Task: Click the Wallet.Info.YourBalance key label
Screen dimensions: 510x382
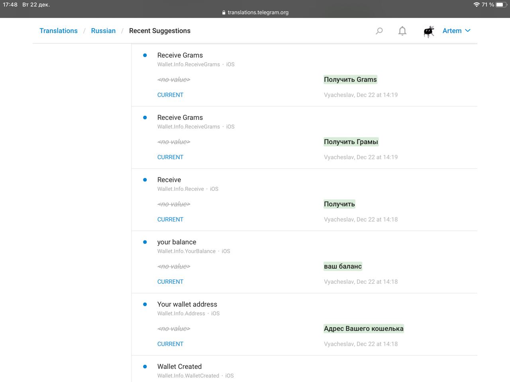Action: [186, 251]
